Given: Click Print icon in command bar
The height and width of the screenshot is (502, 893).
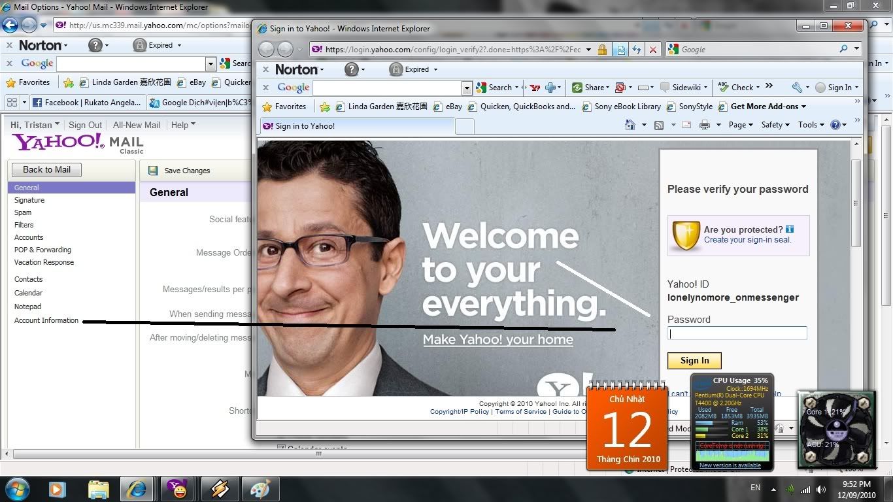Looking at the screenshot, I should (x=705, y=125).
